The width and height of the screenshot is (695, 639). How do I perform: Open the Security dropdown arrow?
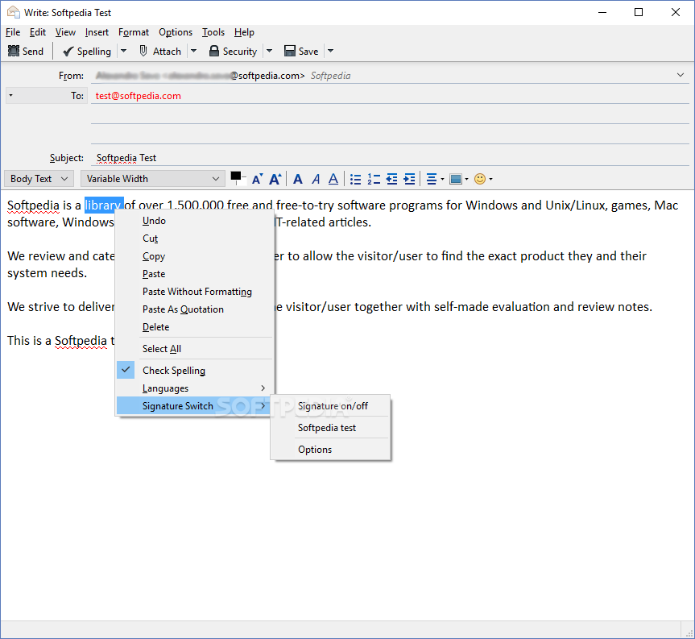tap(269, 51)
